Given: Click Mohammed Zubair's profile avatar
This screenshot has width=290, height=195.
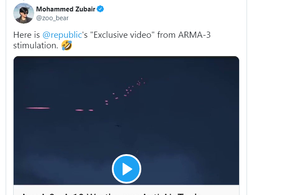Looking at the screenshot, I should 24,13.
